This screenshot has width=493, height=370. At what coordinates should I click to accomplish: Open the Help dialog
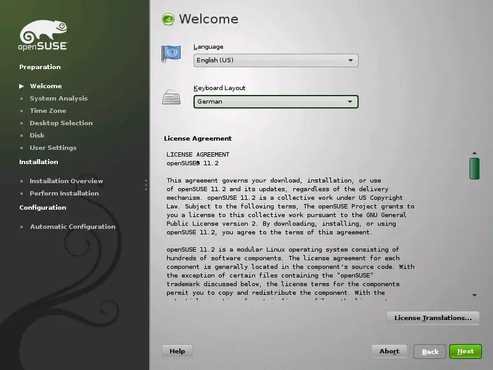click(177, 351)
